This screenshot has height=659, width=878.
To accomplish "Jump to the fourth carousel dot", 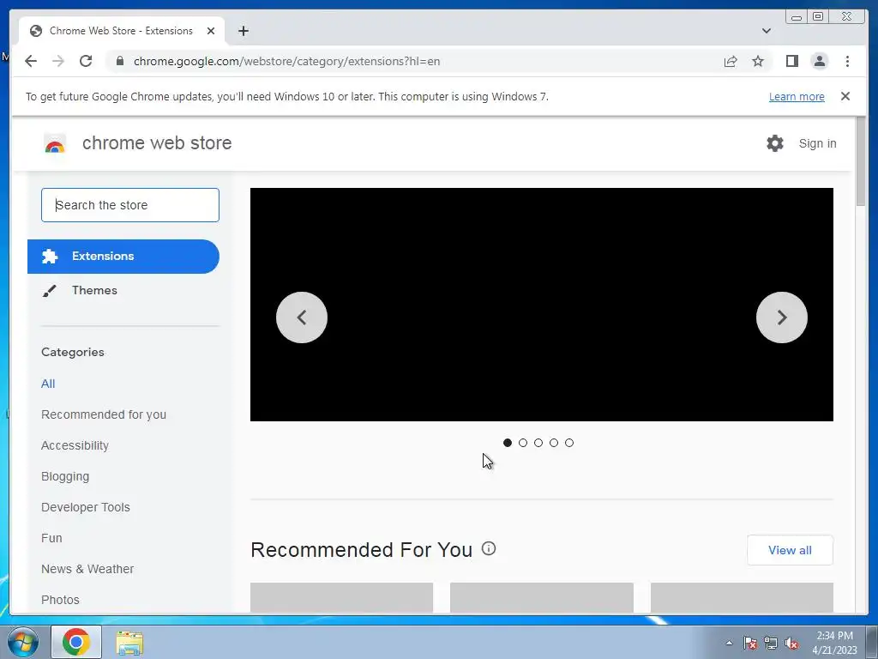I will (554, 443).
